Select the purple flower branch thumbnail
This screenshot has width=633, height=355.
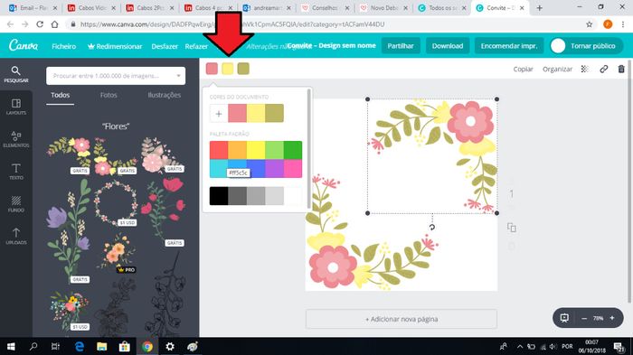(69, 230)
